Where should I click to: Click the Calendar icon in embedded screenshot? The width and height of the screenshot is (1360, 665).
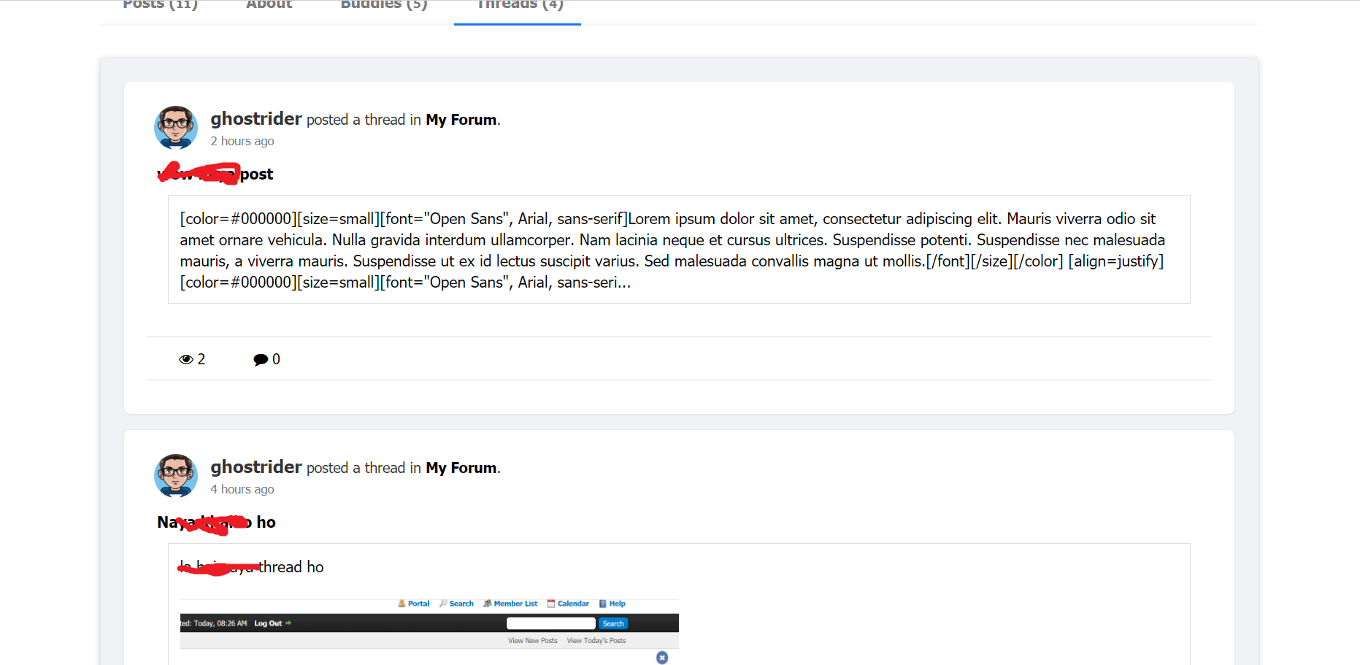click(x=551, y=604)
